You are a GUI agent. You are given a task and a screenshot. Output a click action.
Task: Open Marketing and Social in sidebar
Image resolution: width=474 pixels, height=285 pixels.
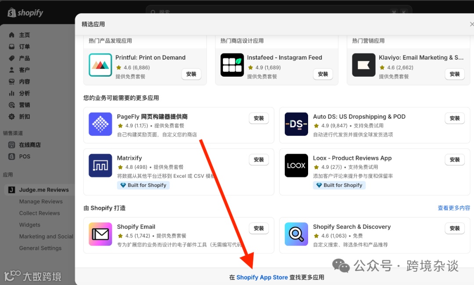(46, 236)
